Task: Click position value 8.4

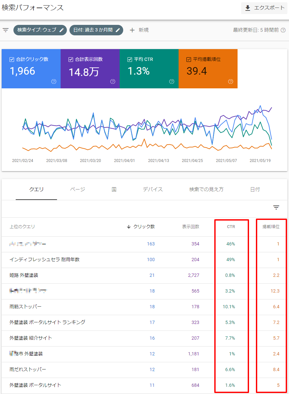Action: pyautogui.click(x=276, y=369)
